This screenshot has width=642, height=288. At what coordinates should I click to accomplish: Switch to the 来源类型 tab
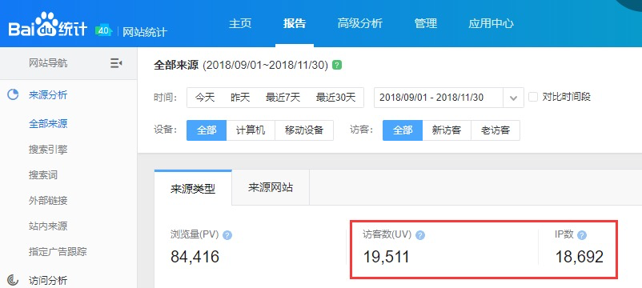tap(193, 188)
